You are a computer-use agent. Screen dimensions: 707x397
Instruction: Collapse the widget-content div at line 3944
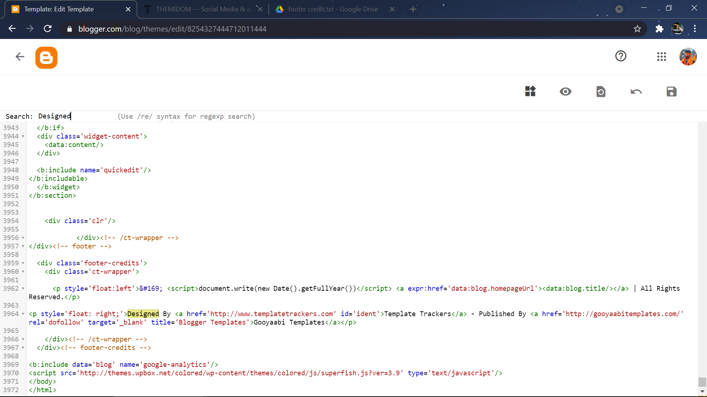coord(23,136)
